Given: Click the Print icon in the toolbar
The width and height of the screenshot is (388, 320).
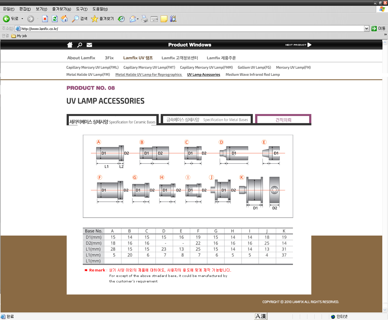Looking at the screenshot, I should [x=145, y=19].
